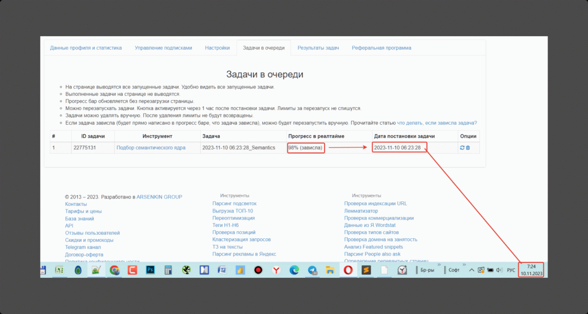Open Управление подписками tab
This screenshot has height=314, width=588.
click(x=163, y=48)
